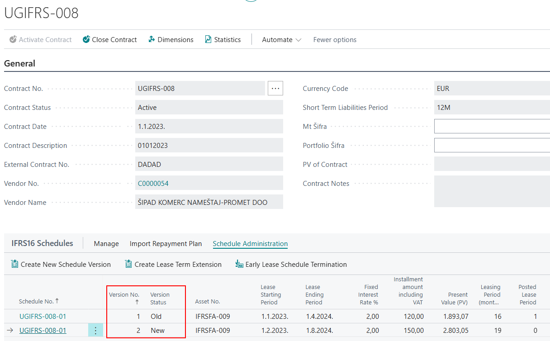Click the Contract Date field 1.1.2023.

point(209,126)
